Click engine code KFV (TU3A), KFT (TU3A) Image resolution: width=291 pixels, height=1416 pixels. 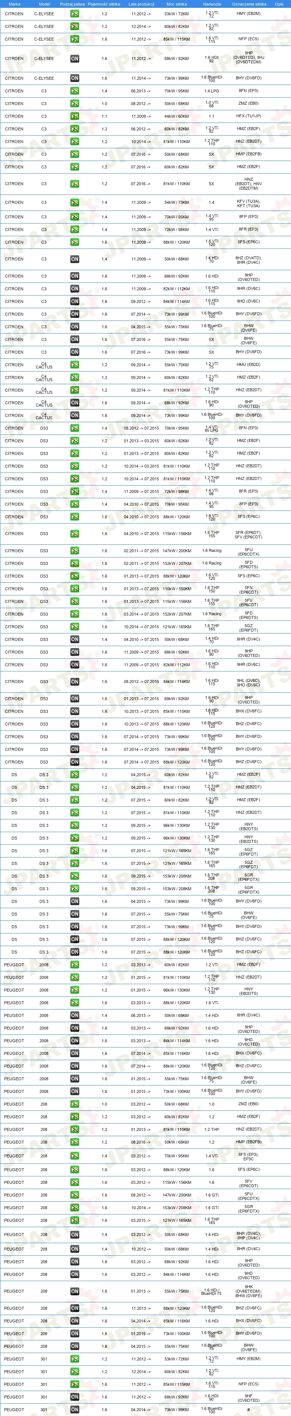pos(249,203)
